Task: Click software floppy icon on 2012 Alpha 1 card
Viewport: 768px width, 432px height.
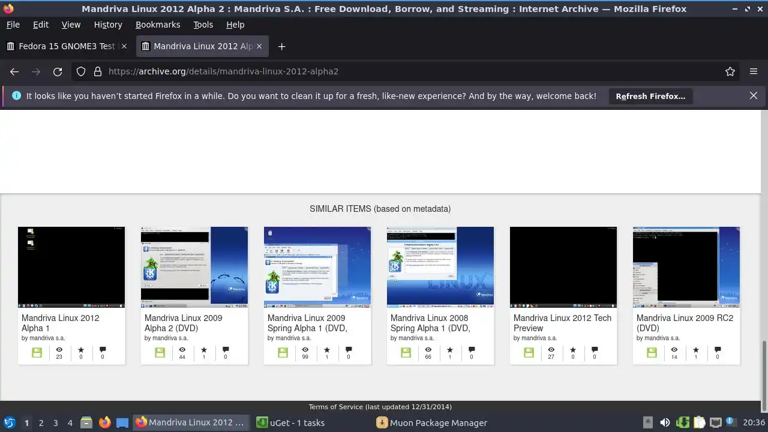Action: [37, 353]
